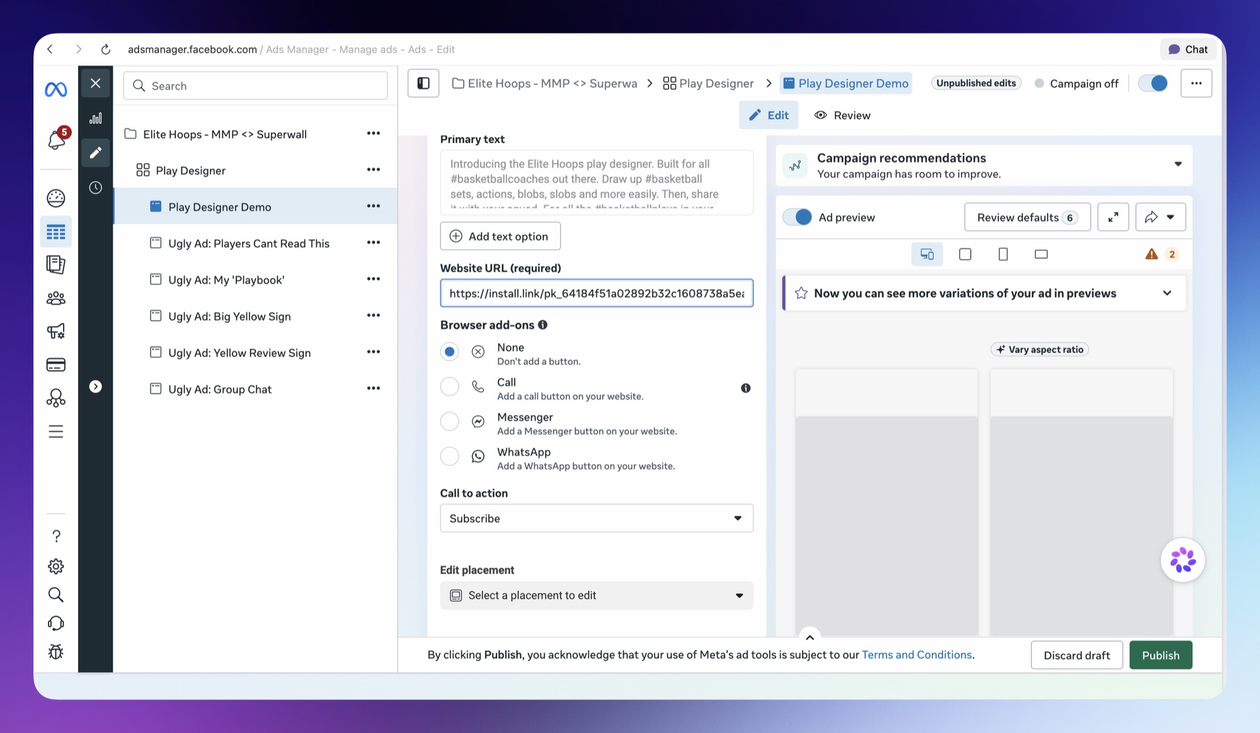Open options for Play Designer ad set
Image resolution: width=1260 pixels, height=733 pixels.
[373, 170]
